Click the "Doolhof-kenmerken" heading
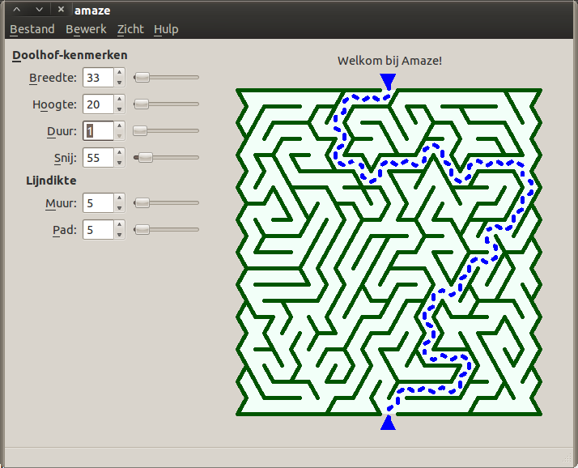 point(70,55)
